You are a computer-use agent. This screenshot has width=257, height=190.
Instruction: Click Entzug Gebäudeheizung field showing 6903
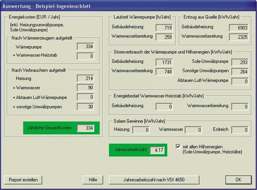pyautogui.click(x=239, y=27)
